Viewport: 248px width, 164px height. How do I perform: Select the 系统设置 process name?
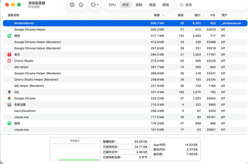point(20,105)
